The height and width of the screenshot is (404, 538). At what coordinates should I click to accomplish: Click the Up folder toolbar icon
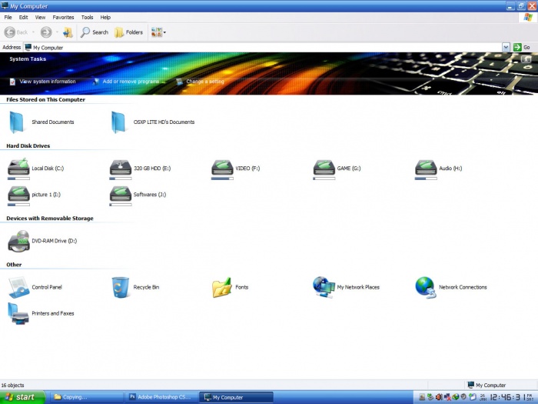68,32
